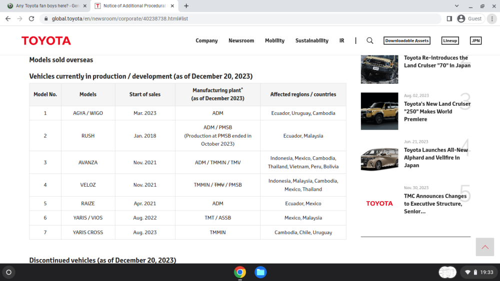Open the launcher circle on the shelf
This screenshot has width=500, height=281.
9,273
